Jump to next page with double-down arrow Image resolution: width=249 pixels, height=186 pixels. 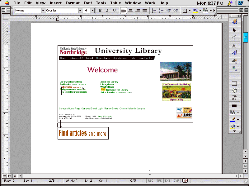point(245,171)
